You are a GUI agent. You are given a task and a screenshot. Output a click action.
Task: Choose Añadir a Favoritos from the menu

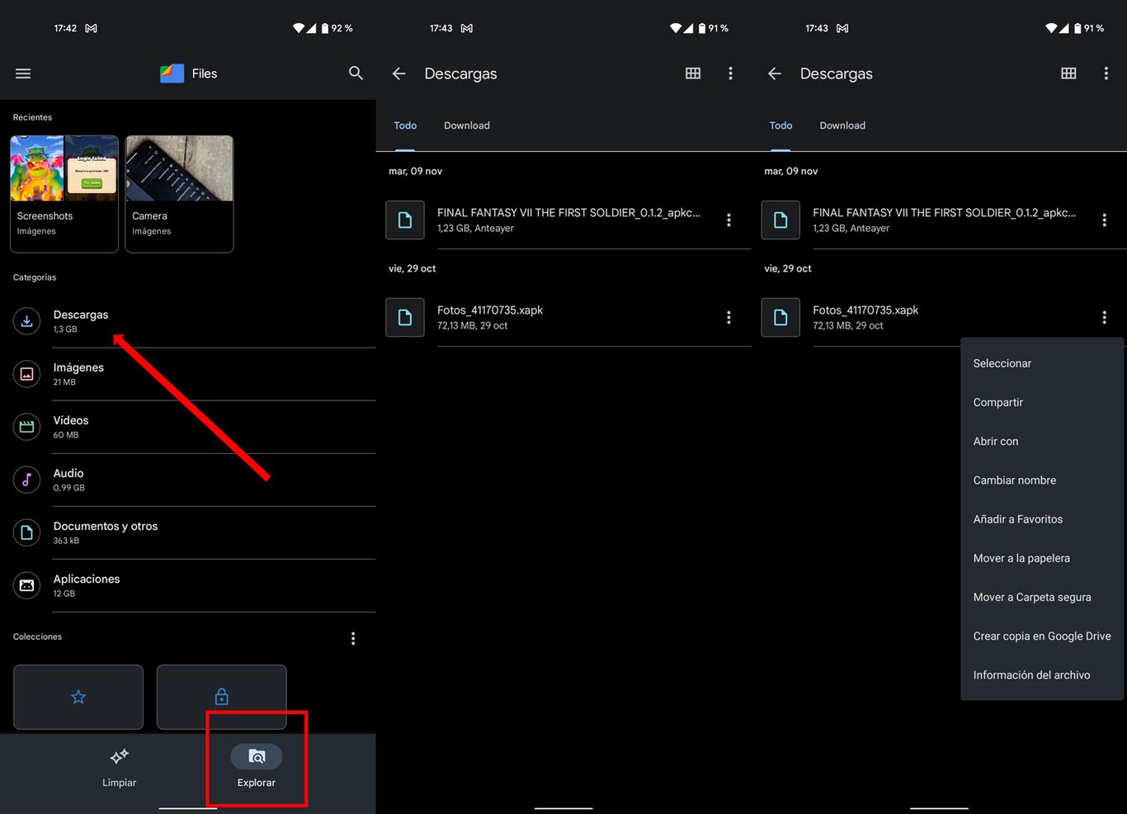point(1042,519)
